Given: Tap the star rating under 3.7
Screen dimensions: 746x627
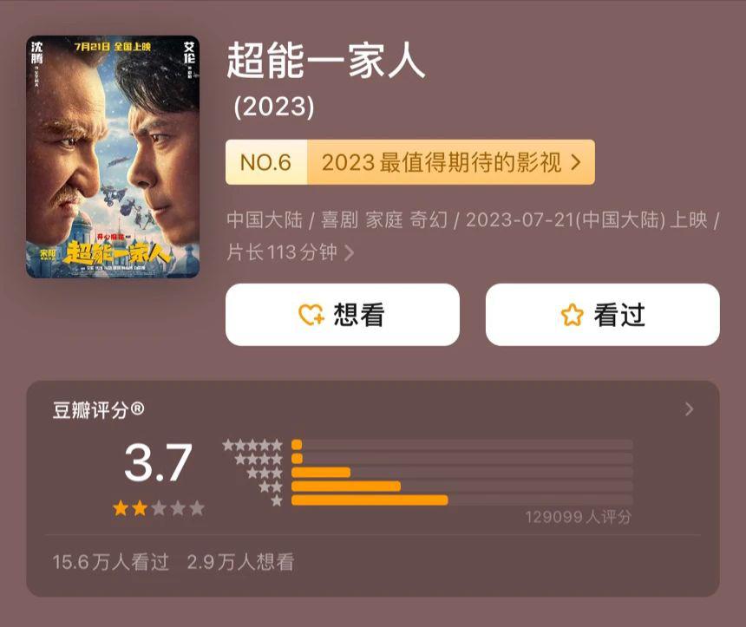Looking at the screenshot, I should (x=159, y=508).
